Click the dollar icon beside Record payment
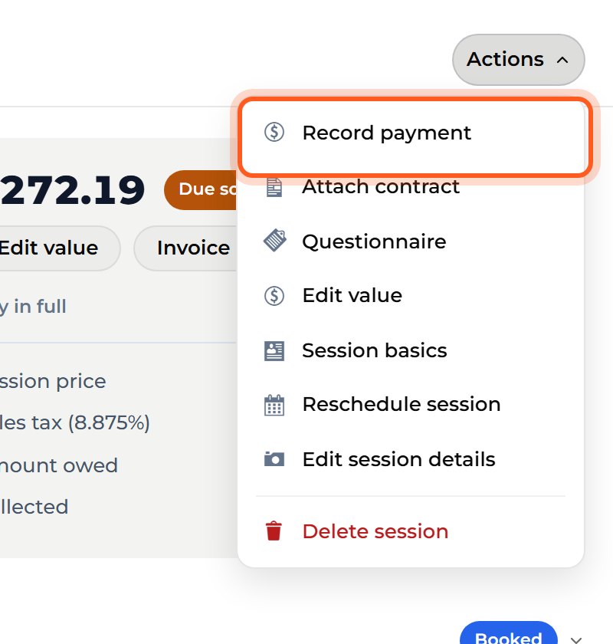613x644 pixels. [274, 132]
